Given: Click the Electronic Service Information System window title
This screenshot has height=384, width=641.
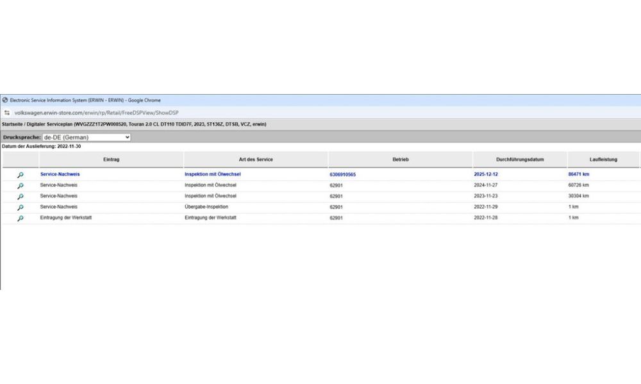Looking at the screenshot, I should (x=85, y=100).
